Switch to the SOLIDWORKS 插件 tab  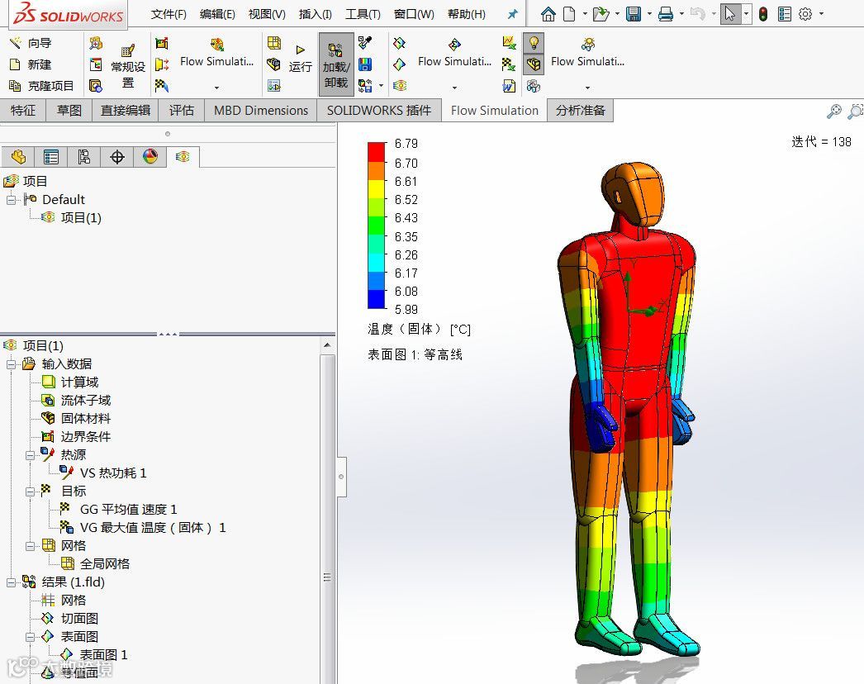[378, 110]
